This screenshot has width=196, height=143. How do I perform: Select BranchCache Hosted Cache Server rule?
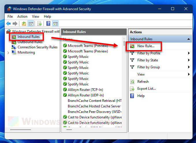tap(95, 106)
